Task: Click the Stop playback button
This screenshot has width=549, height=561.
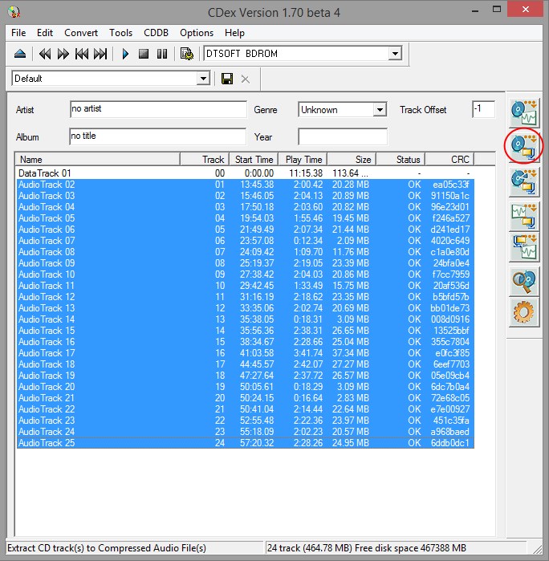Action: tap(144, 54)
